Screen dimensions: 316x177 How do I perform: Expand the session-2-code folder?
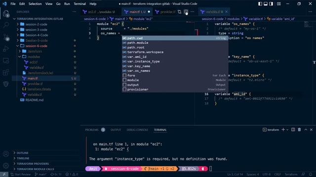[x=18, y=24]
